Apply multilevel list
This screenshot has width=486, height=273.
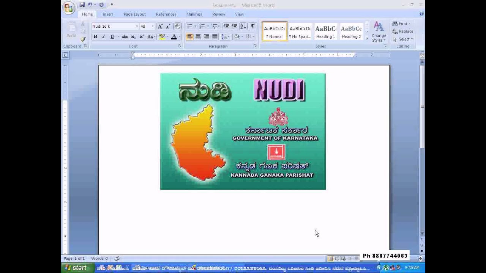coord(215,26)
